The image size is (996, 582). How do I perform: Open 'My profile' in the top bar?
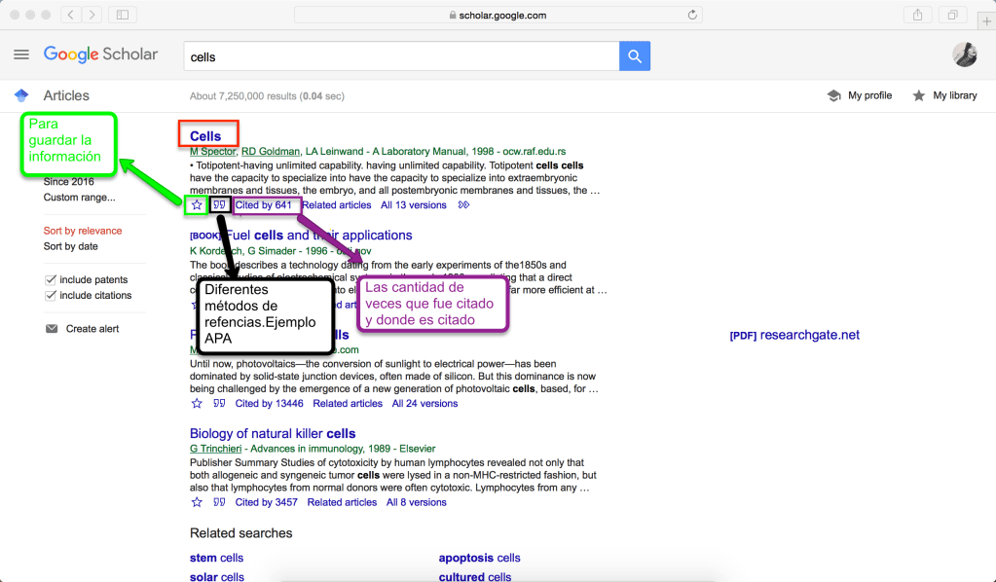pos(860,95)
